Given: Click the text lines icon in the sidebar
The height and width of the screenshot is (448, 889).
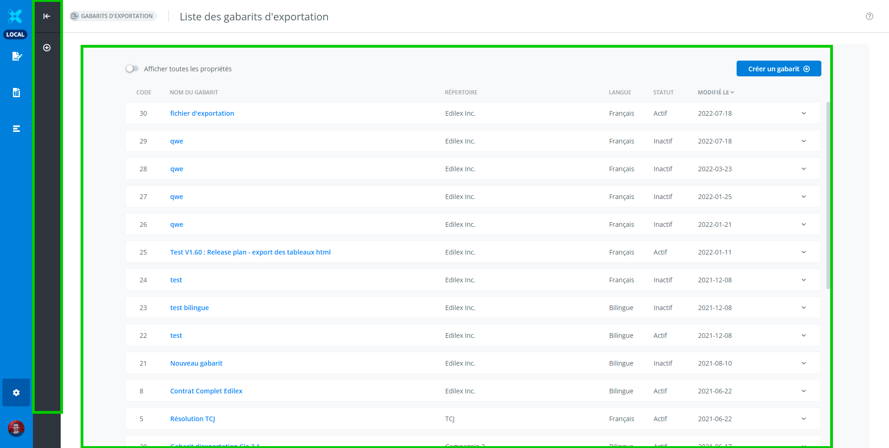Looking at the screenshot, I should point(17,129).
